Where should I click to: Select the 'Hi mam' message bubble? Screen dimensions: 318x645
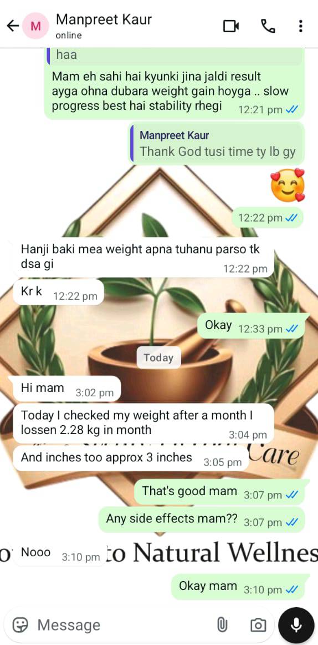(x=67, y=389)
